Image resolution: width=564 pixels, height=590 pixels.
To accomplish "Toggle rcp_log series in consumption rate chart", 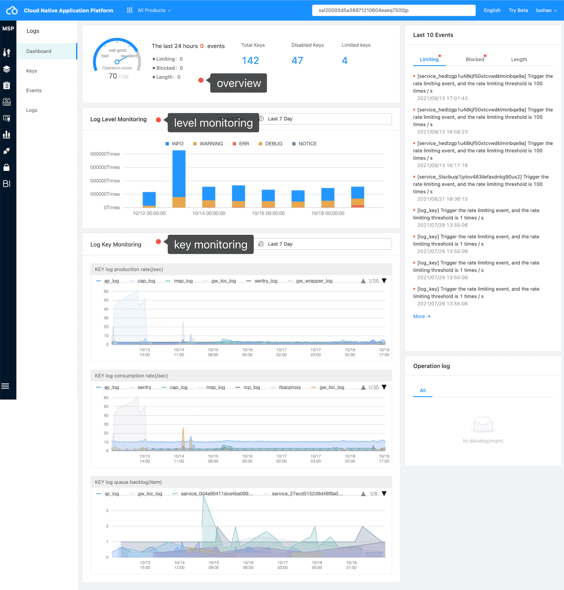I will (x=248, y=387).
